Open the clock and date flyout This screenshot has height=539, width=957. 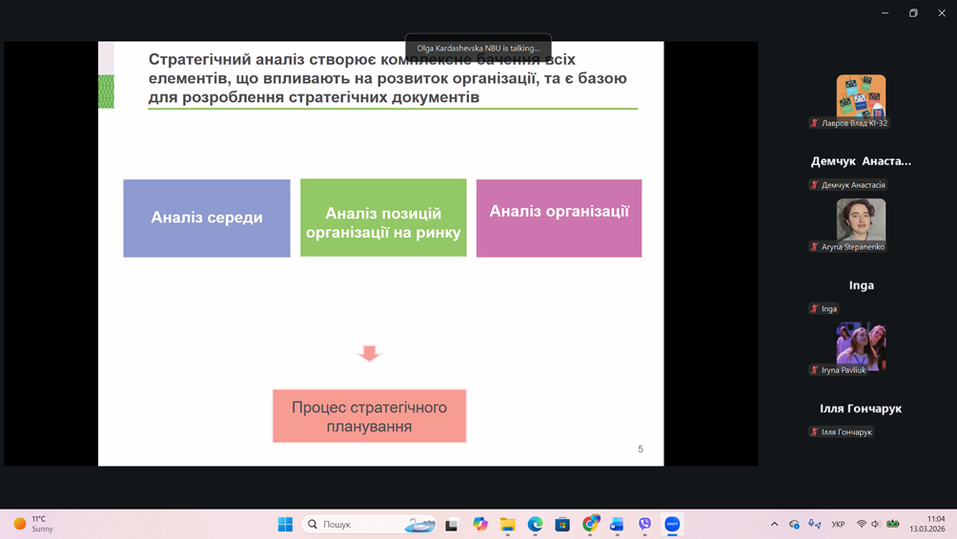coord(926,524)
